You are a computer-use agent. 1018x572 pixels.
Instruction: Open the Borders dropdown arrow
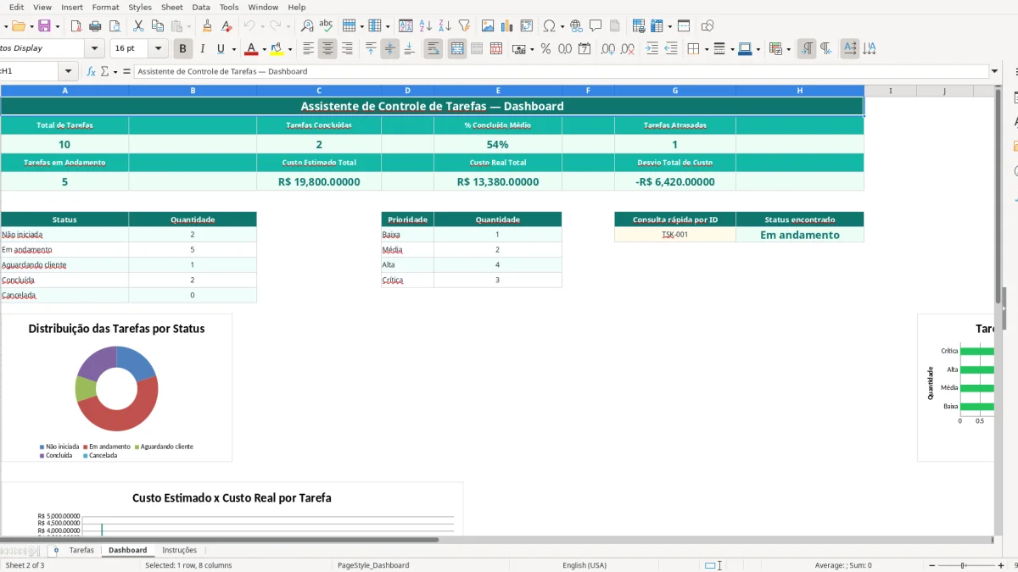click(706, 49)
